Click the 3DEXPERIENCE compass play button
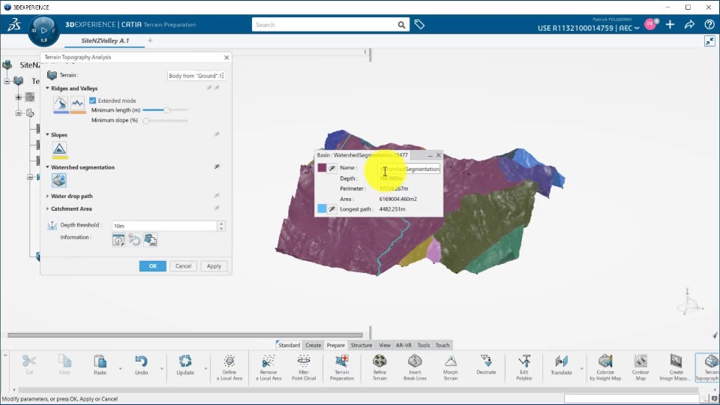 tap(43, 30)
